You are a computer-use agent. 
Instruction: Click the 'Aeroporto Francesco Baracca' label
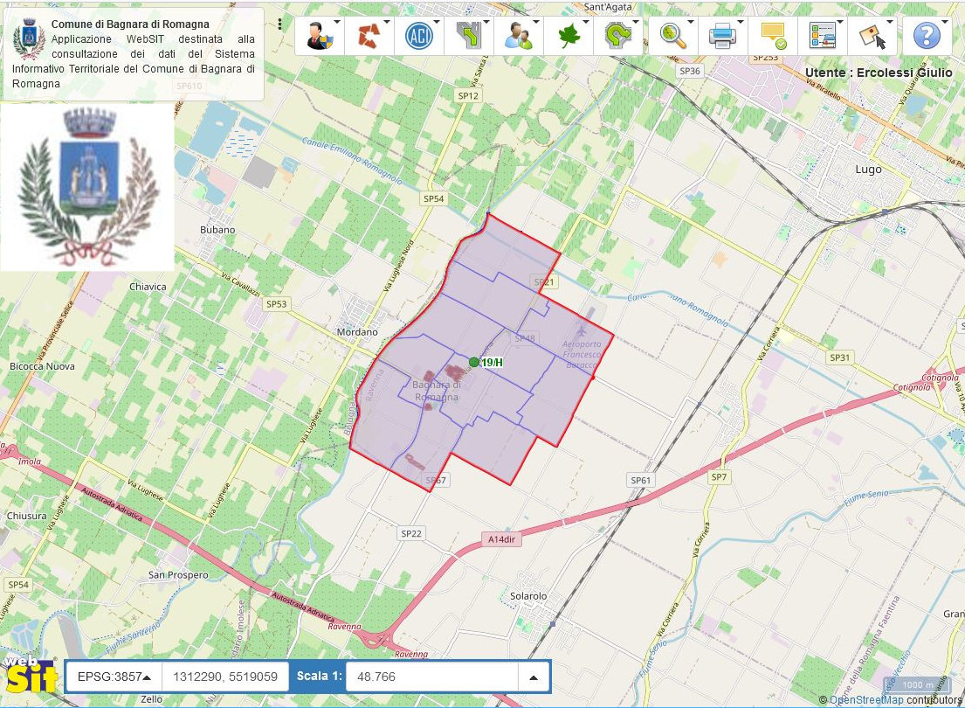point(582,354)
